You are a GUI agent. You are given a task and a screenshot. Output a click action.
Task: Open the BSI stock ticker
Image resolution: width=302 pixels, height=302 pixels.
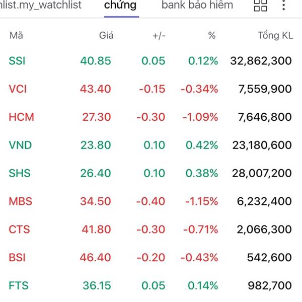point(17,258)
